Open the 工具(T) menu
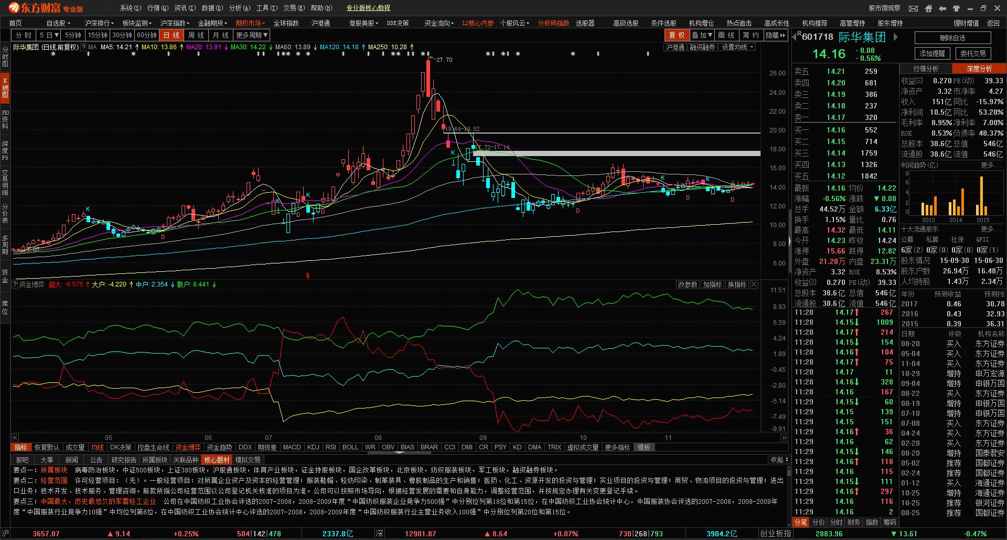Viewport: 1007px width, 540px height. (x=266, y=8)
